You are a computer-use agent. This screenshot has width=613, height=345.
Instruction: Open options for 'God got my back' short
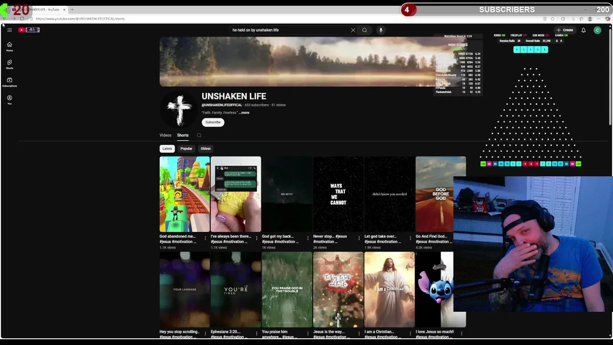coord(308,238)
